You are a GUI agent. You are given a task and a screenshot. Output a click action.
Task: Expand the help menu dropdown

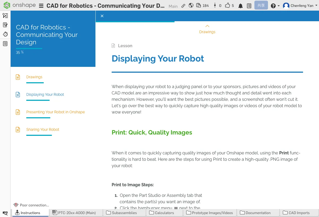click(275, 6)
